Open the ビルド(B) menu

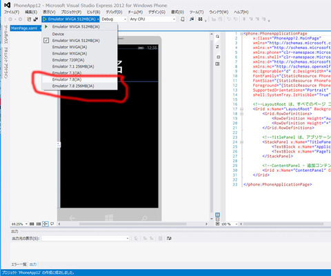[x=93, y=12]
